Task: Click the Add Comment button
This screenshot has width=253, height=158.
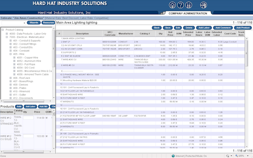Action: tap(223, 28)
